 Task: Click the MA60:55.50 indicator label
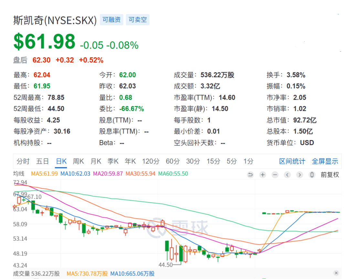click(173, 174)
